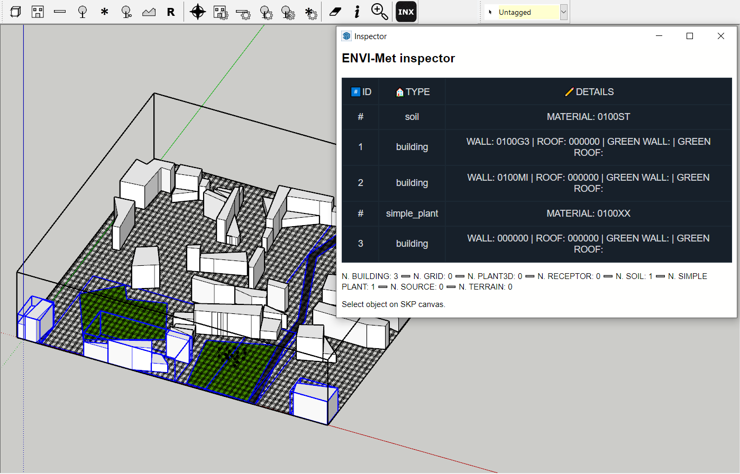
Task: Click the compass location crosshair icon
Action: coord(197,12)
